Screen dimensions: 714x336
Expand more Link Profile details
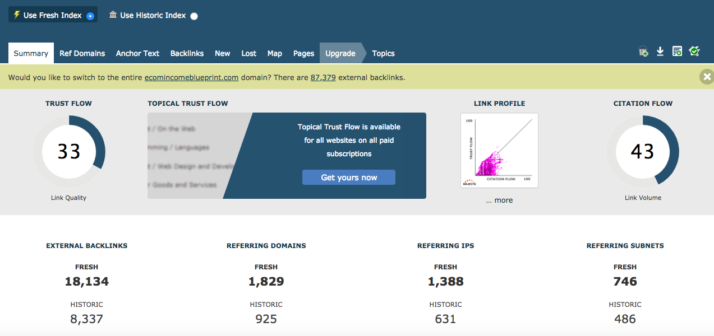click(499, 200)
